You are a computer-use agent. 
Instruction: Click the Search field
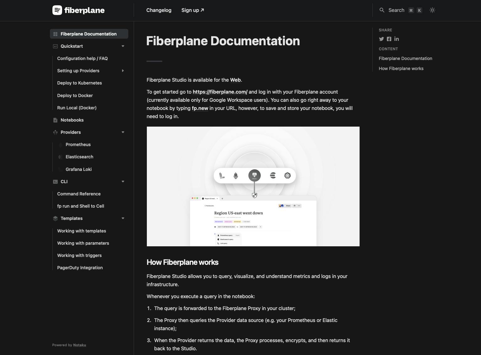[x=400, y=10]
